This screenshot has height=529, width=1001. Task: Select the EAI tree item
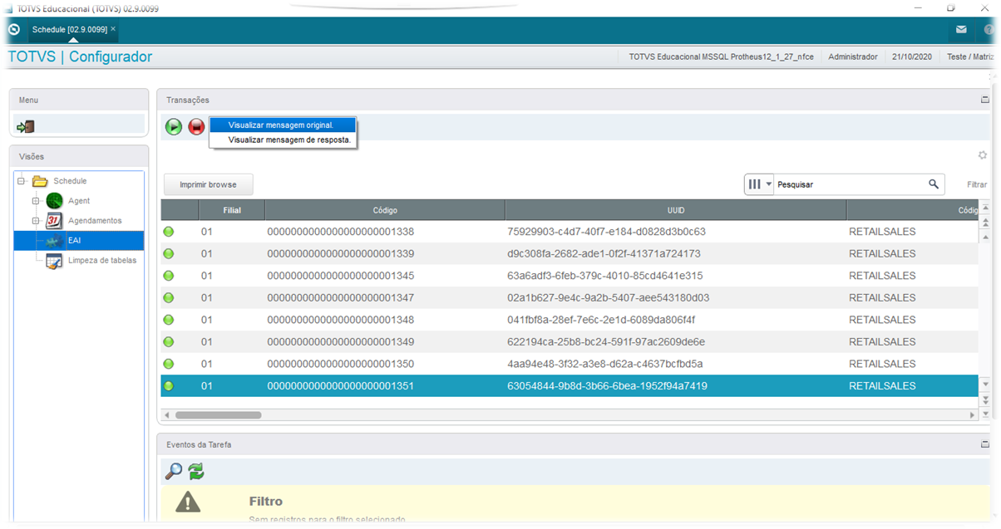click(80, 241)
